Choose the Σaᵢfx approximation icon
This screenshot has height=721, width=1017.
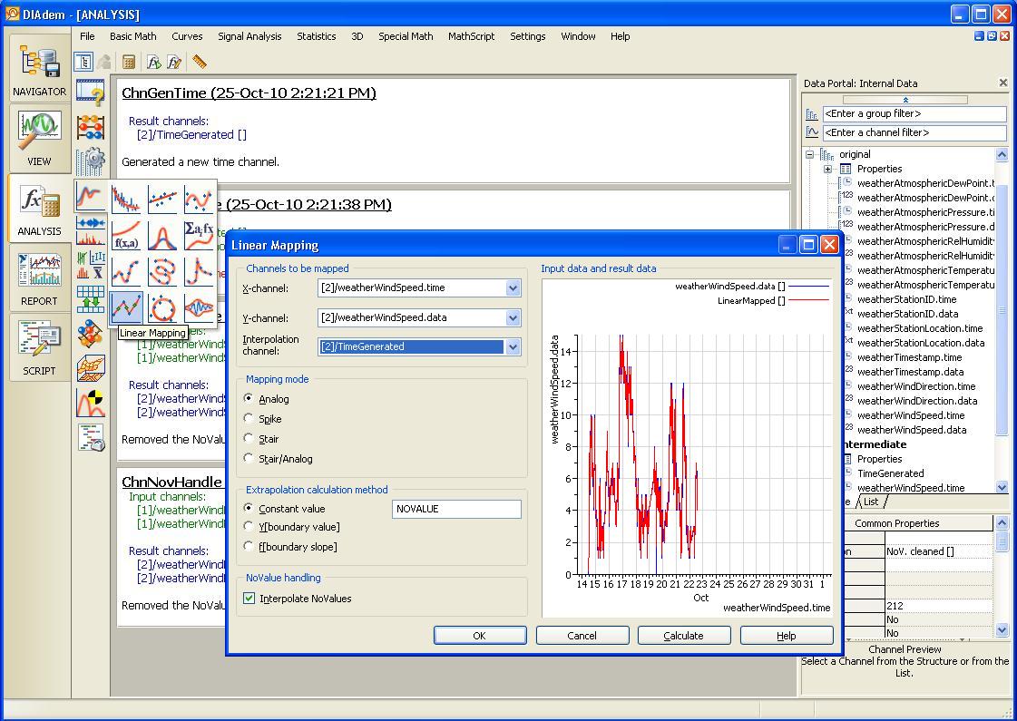(x=199, y=236)
